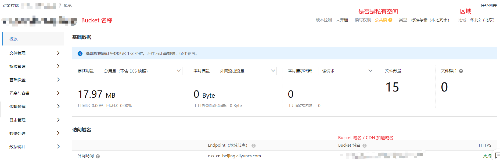Image resolution: width=500 pixels, height=160 pixels.
Task: Click the orange warning icon beside 公共读
Action: pos(390,20)
